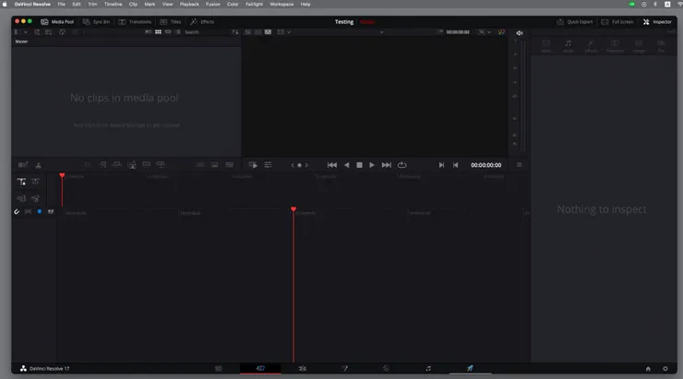Play the timeline forward
The width and height of the screenshot is (683, 379).
(372, 165)
